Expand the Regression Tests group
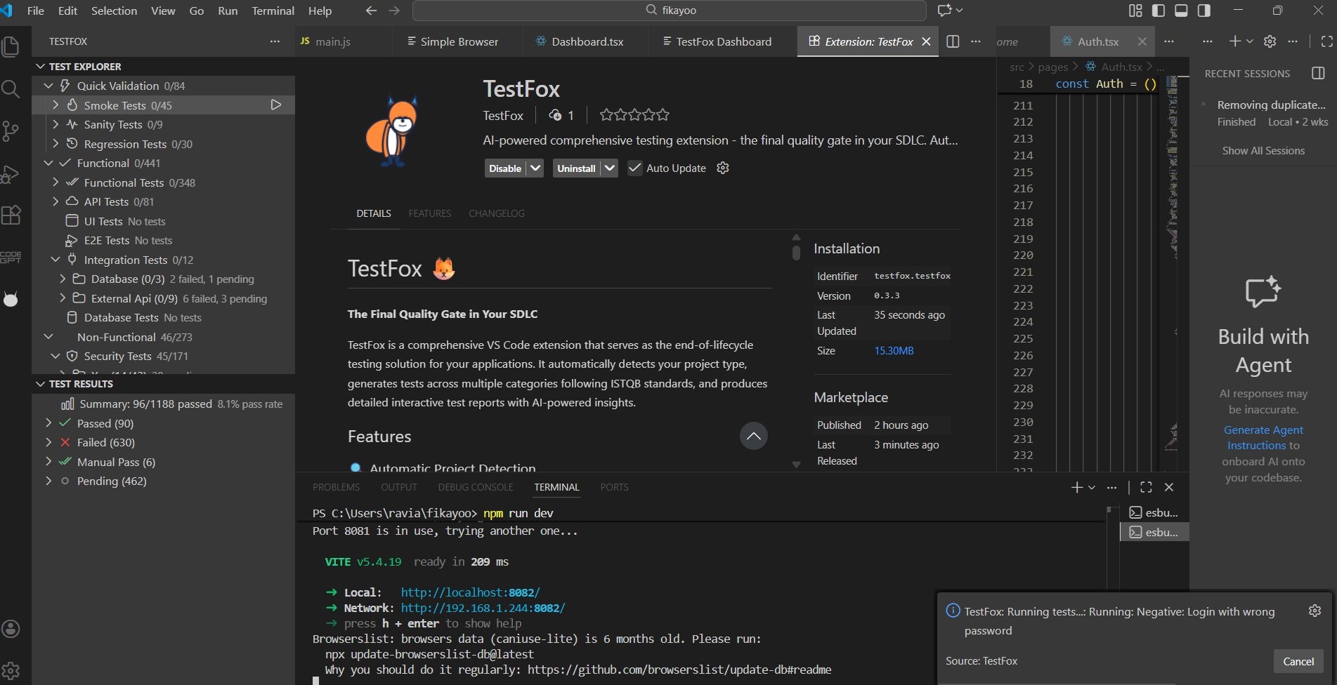This screenshot has width=1337, height=685. [x=56, y=144]
